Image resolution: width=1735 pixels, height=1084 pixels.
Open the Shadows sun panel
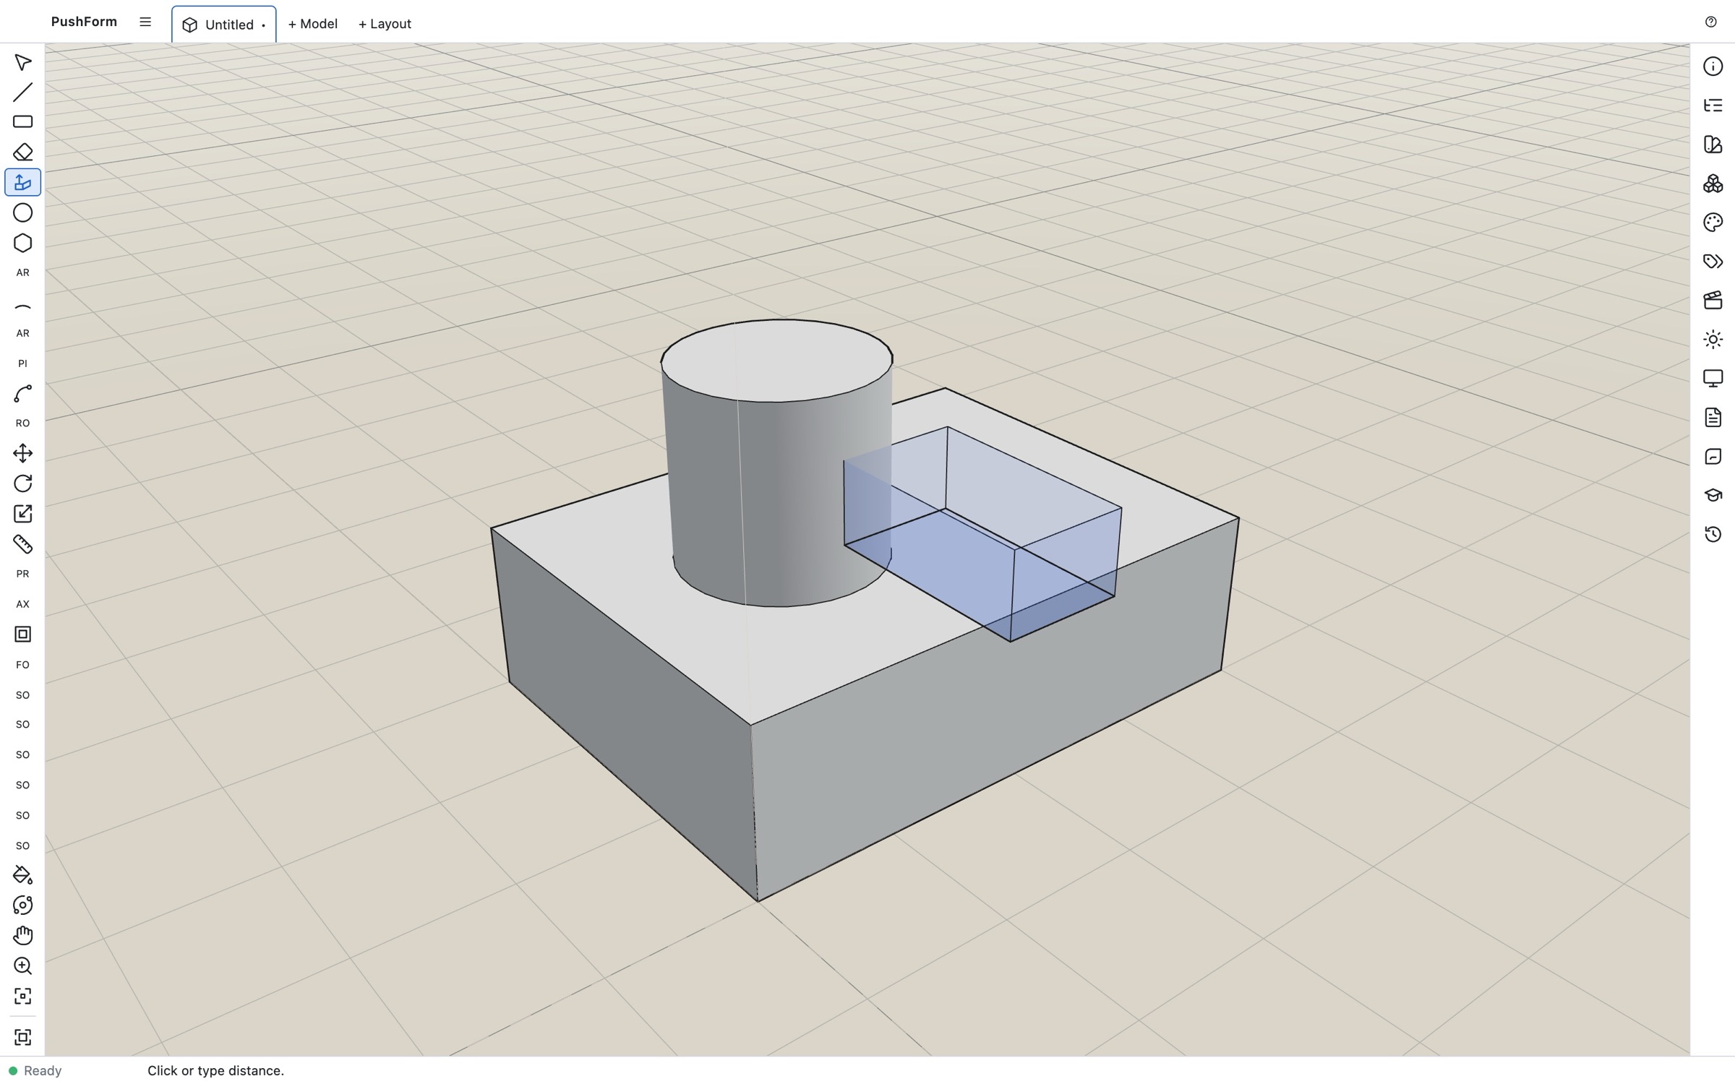pyautogui.click(x=1713, y=340)
